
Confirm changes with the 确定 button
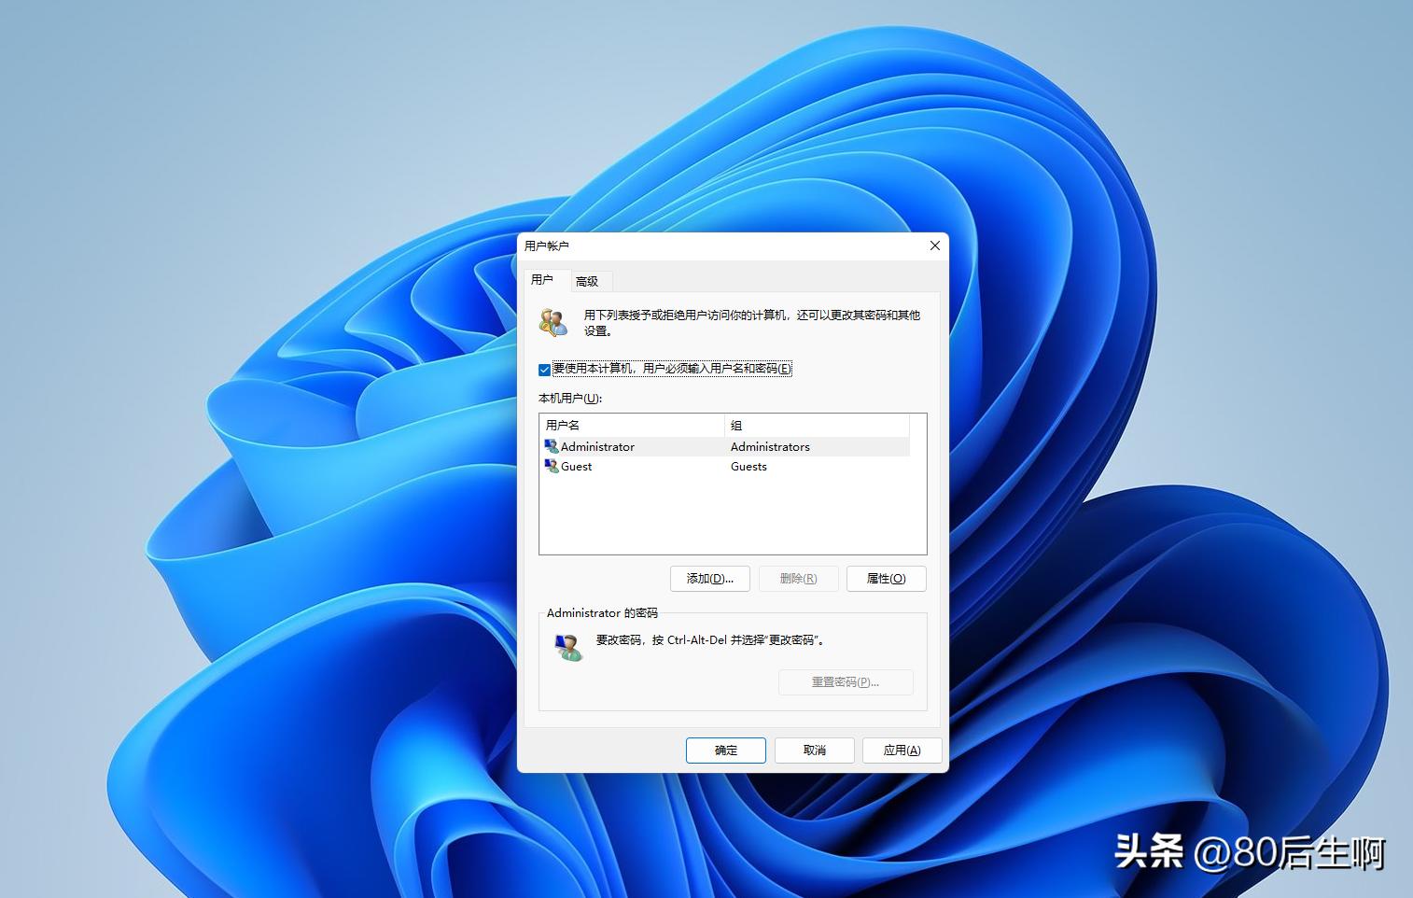[725, 750]
